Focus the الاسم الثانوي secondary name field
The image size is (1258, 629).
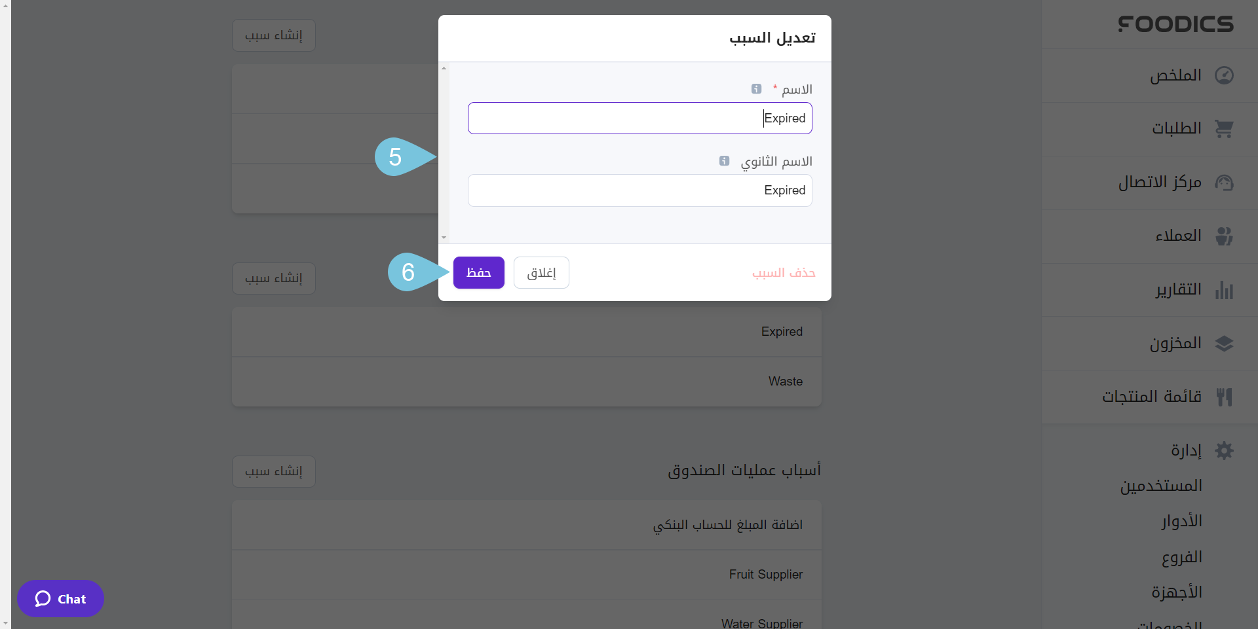coord(640,190)
